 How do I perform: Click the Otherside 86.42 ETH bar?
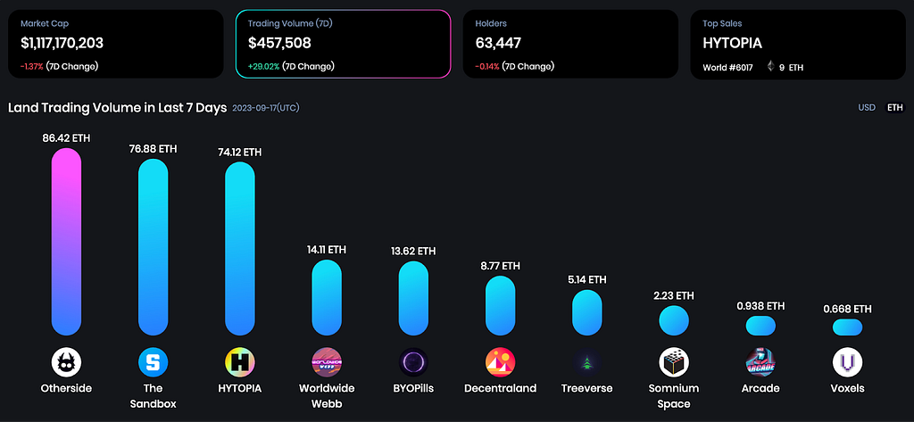pyautogui.click(x=66, y=242)
